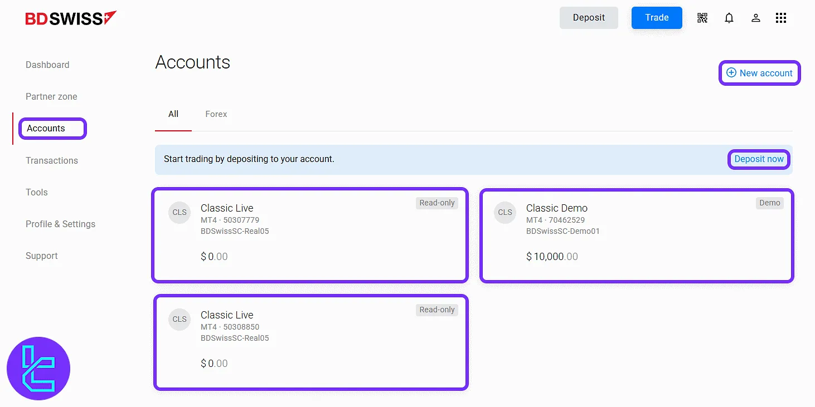Click the Accounts page heading
The width and height of the screenshot is (815, 407).
(x=192, y=62)
